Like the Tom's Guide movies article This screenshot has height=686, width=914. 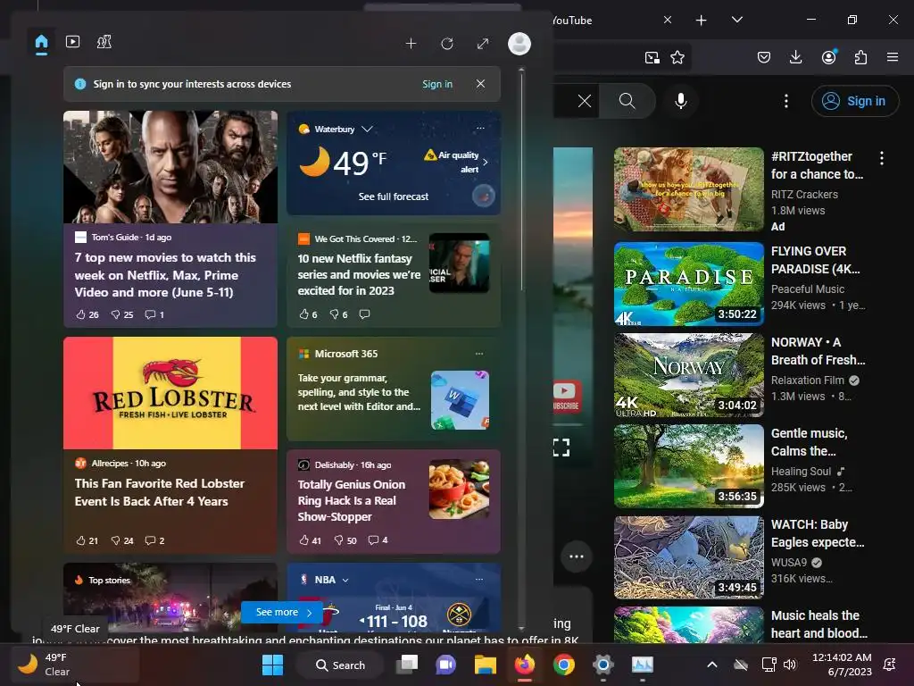(87, 314)
